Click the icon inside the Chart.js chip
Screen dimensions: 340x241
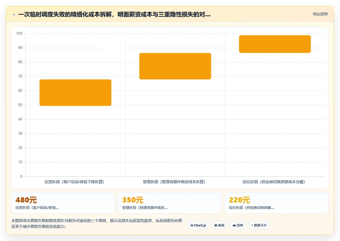coord(192,226)
